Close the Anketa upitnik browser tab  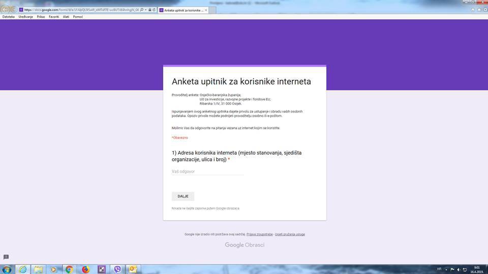pos(206,10)
